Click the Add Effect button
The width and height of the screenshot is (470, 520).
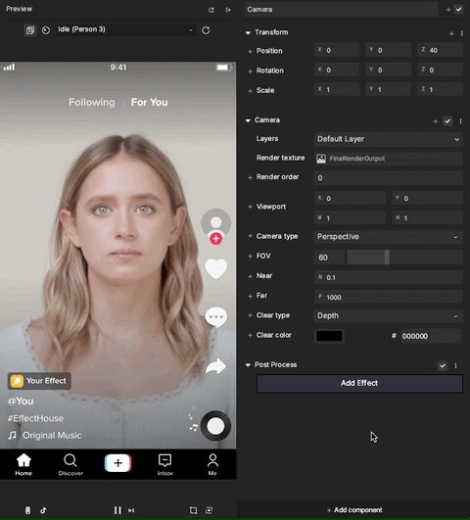pyautogui.click(x=359, y=383)
